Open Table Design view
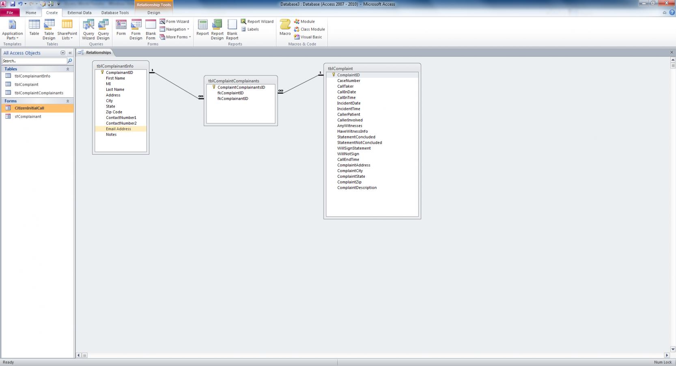 coord(49,30)
